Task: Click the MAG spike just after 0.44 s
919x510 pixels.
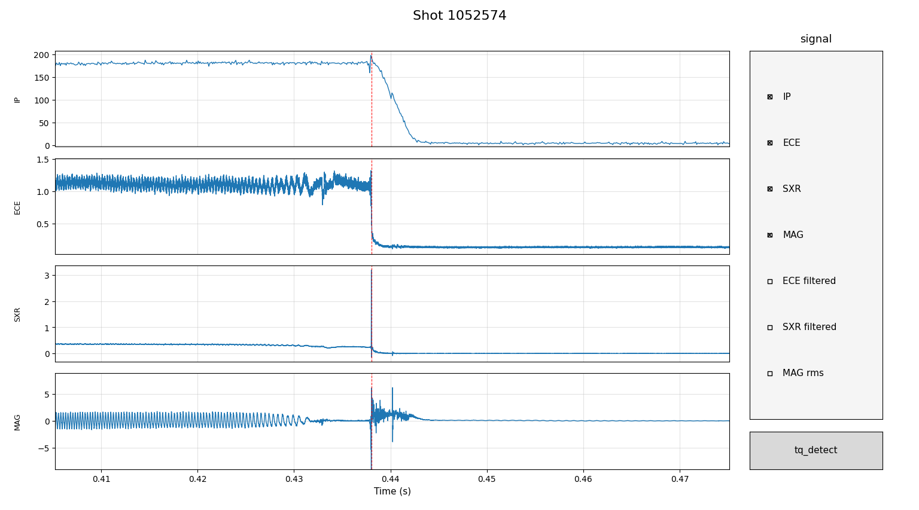Action: pyautogui.click(x=392, y=390)
